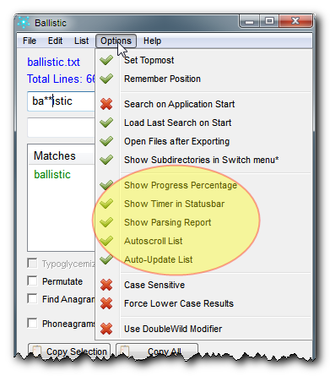This screenshot has height=376, width=330.
Task: Click the green checkmark beside Set Topmost
Action: 106,60
